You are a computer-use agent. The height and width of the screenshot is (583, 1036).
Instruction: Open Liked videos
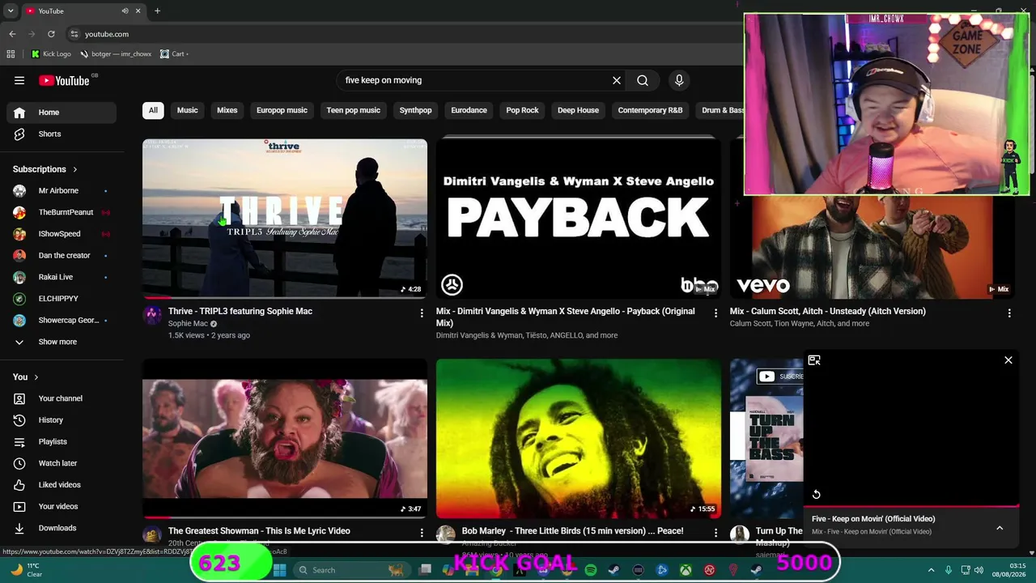(x=62, y=485)
